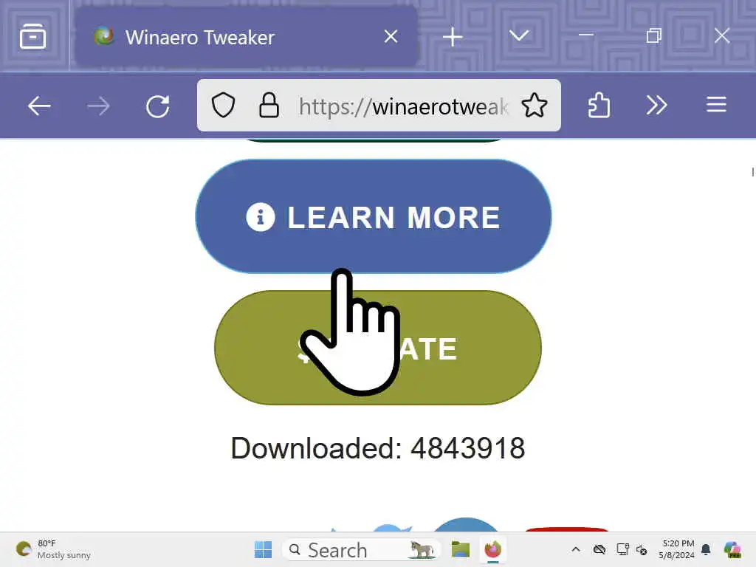Open the muted volume tray icon
The height and width of the screenshot is (567, 756).
pyautogui.click(x=642, y=549)
